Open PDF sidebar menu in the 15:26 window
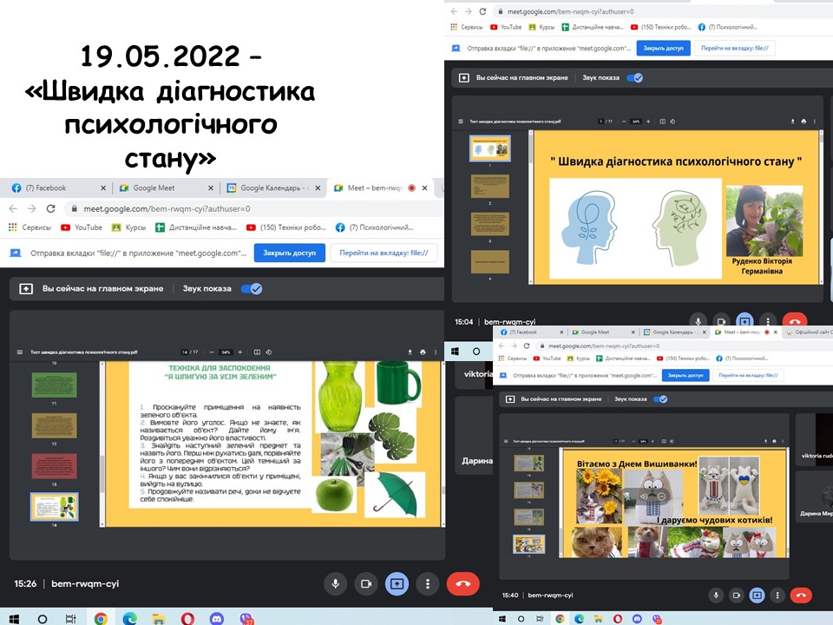The height and width of the screenshot is (625, 833). pyautogui.click(x=20, y=352)
